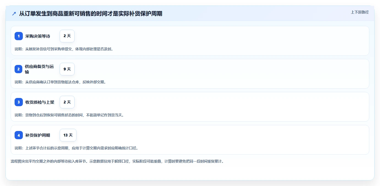Select step number badge 2
This screenshot has width=380, height=186.
[x=19, y=69]
